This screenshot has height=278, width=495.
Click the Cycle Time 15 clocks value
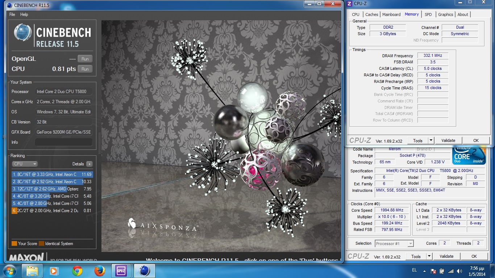point(433,88)
